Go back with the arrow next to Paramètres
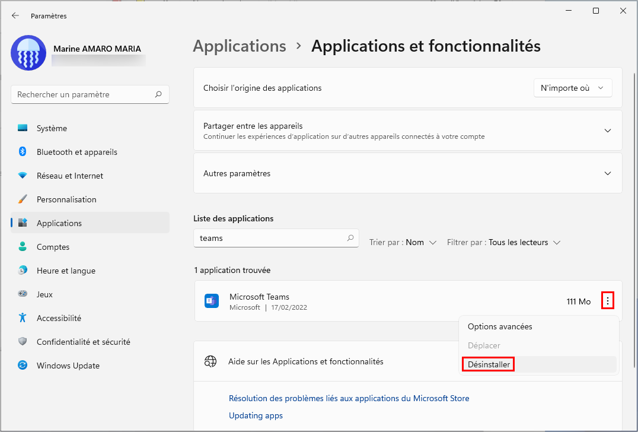 (15, 15)
